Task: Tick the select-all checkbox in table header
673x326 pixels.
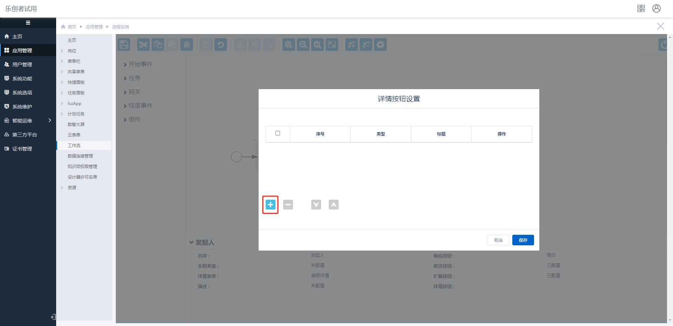Action: (278, 133)
